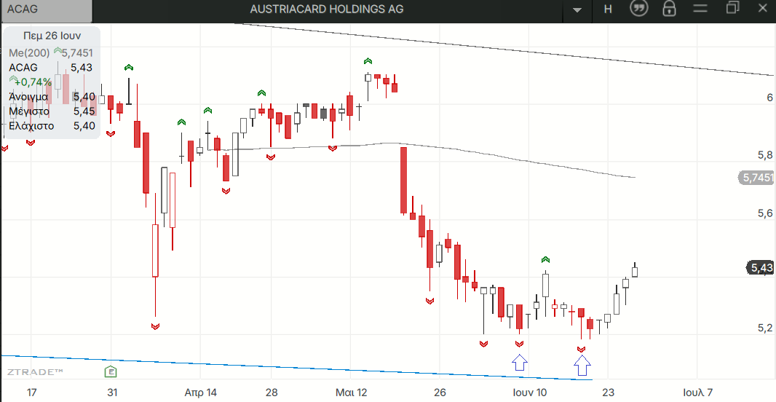Viewport: 776px width, 402px height.
Task: Click the '5,2' price axis label
Action: [765, 328]
